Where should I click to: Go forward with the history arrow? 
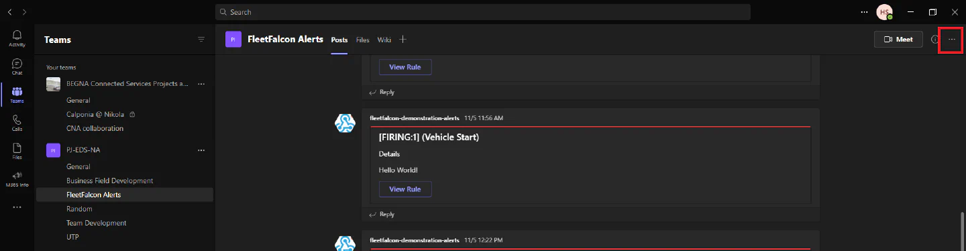(25, 12)
